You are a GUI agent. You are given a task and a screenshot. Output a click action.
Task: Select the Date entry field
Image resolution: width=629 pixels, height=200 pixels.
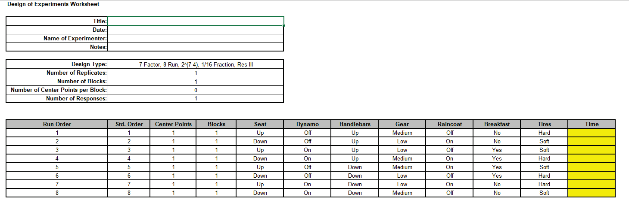(196, 30)
